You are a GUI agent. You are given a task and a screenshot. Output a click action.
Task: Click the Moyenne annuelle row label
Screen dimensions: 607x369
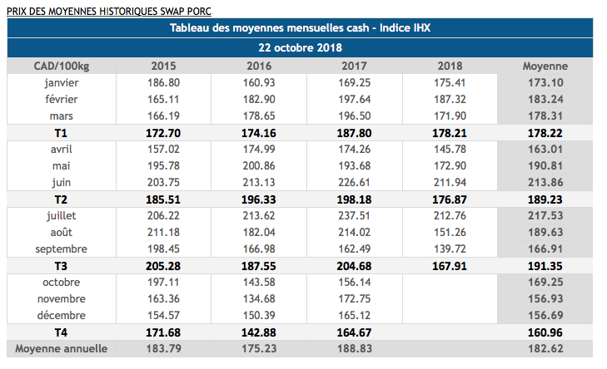click(x=62, y=348)
